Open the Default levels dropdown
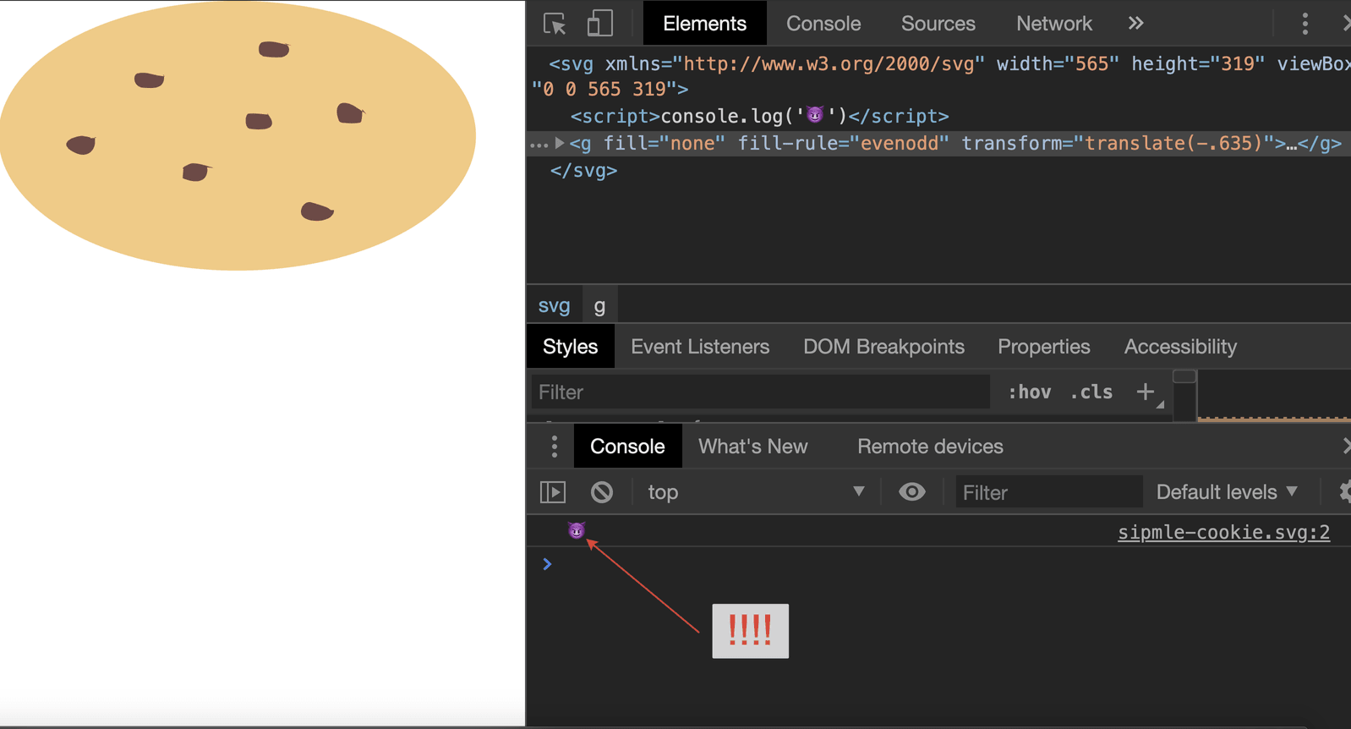The width and height of the screenshot is (1351, 729). tap(1227, 492)
